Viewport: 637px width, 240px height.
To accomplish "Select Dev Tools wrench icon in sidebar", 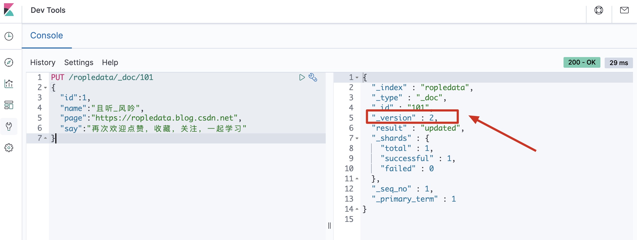I will tap(9, 126).
